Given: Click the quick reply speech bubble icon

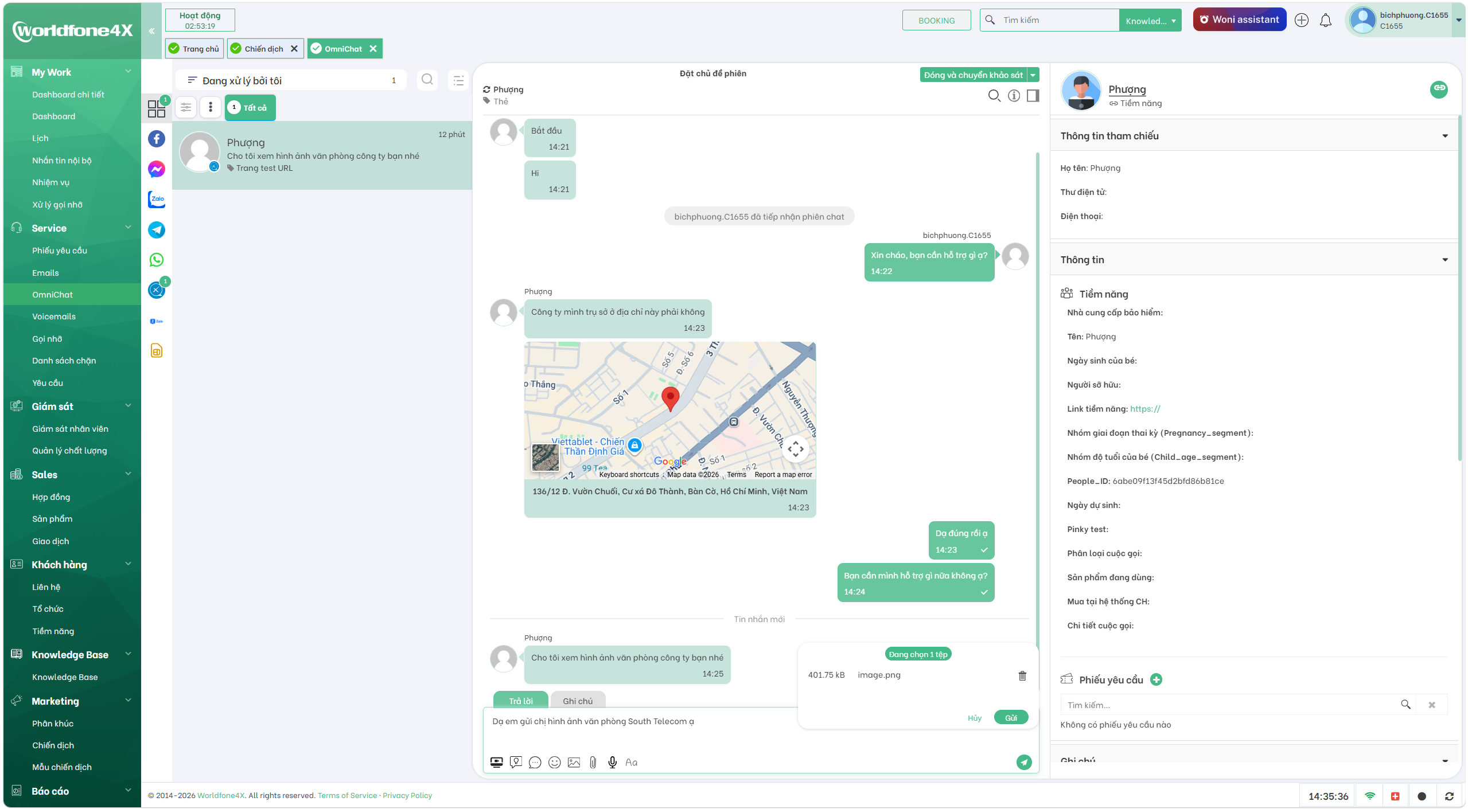Looking at the screenshot, I should 535,762.
